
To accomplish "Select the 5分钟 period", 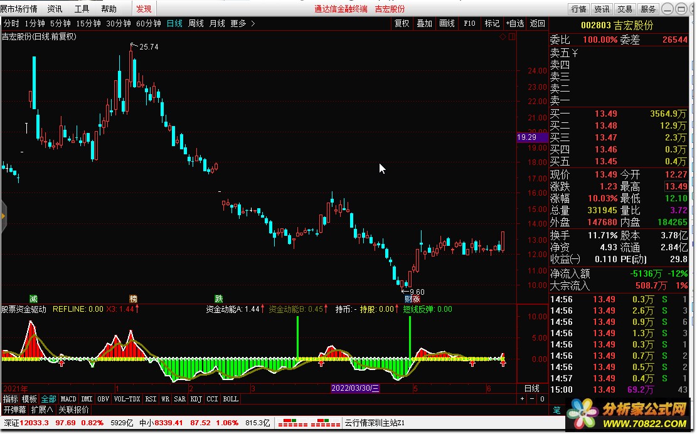I will pos(60,24).
